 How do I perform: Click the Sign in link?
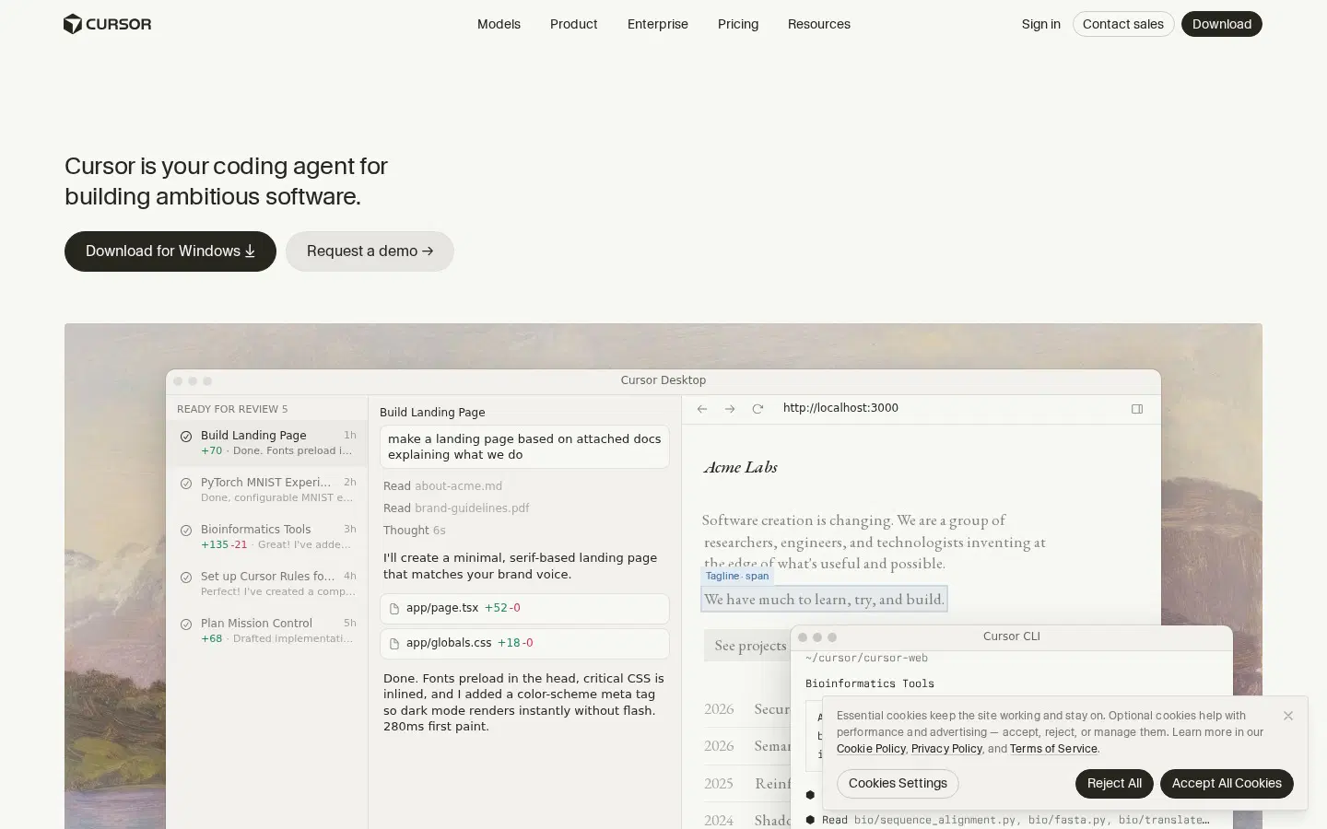tap(1040, 24)
